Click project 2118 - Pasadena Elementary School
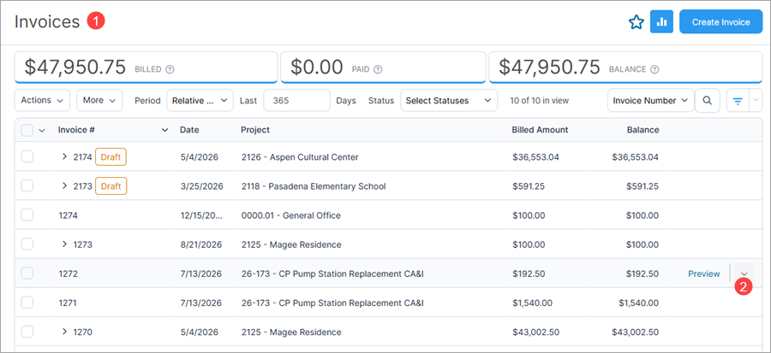This screenshot has height=353, width=771. pos(314,186)
